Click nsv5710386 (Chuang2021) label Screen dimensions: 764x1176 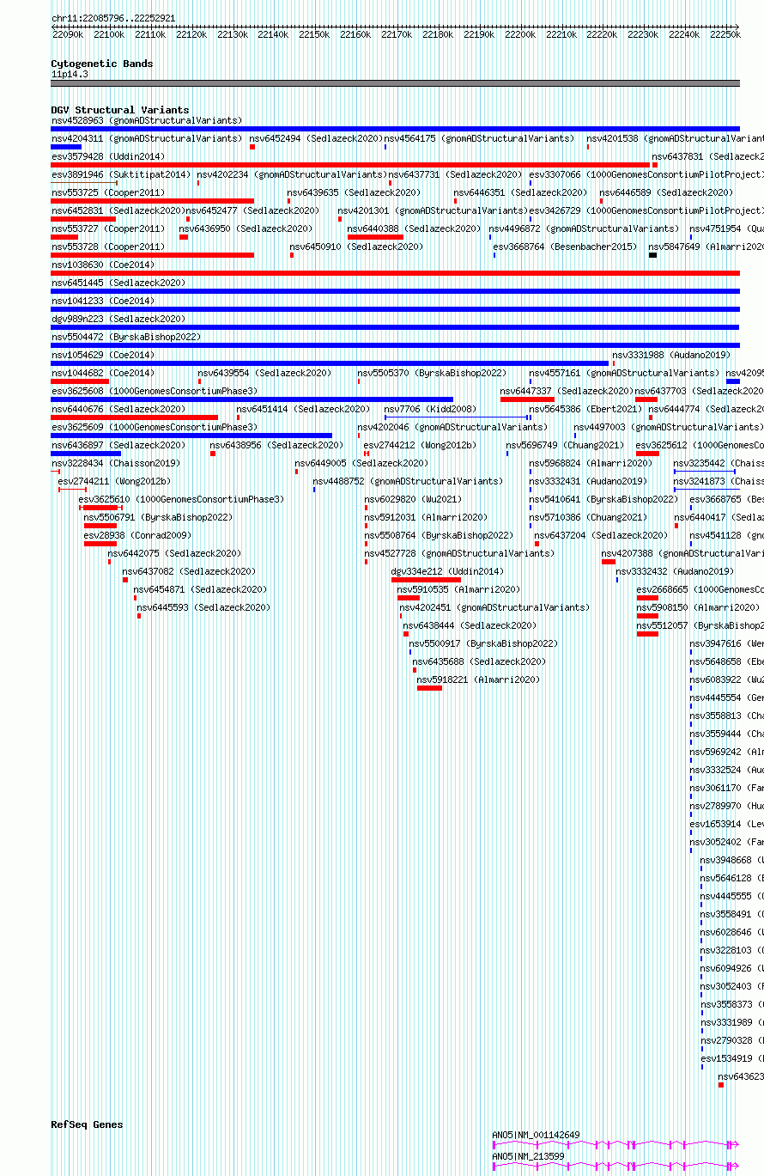[x=588, y=517]
